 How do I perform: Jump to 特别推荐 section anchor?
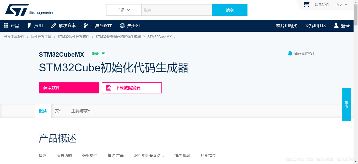point(208,155)
